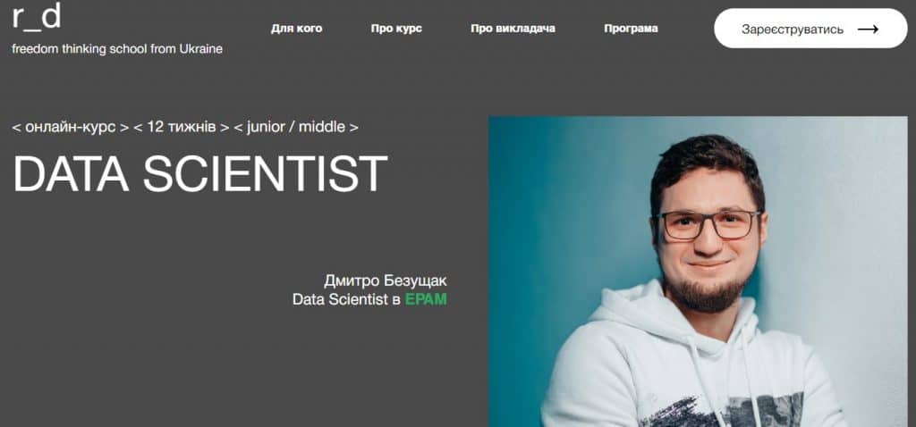Go to the Про курс section
Viewport: 916px width, 427px height.
coord(396,29)
